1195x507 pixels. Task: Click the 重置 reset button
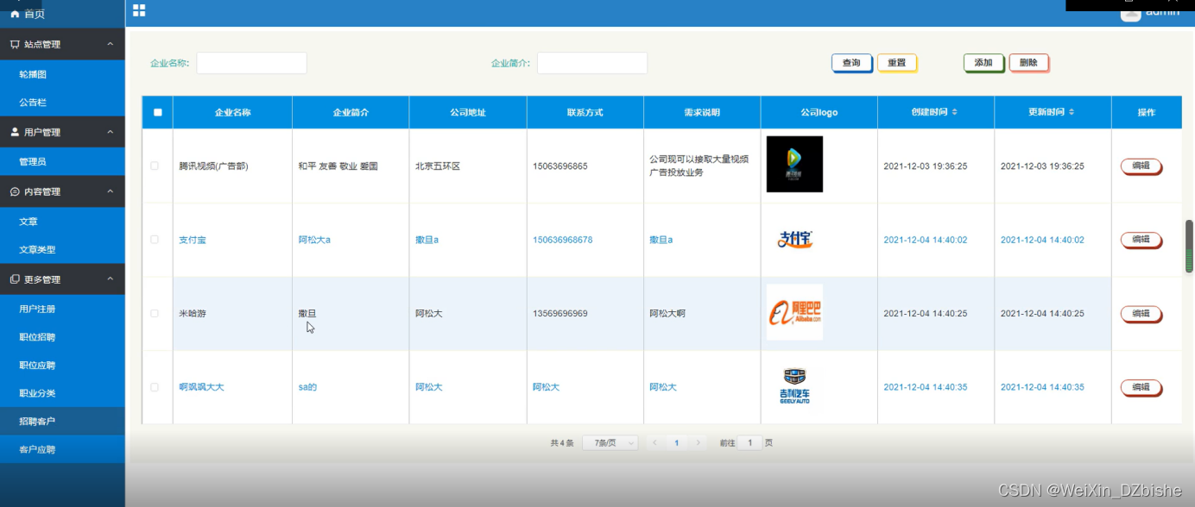click(897, 63)
